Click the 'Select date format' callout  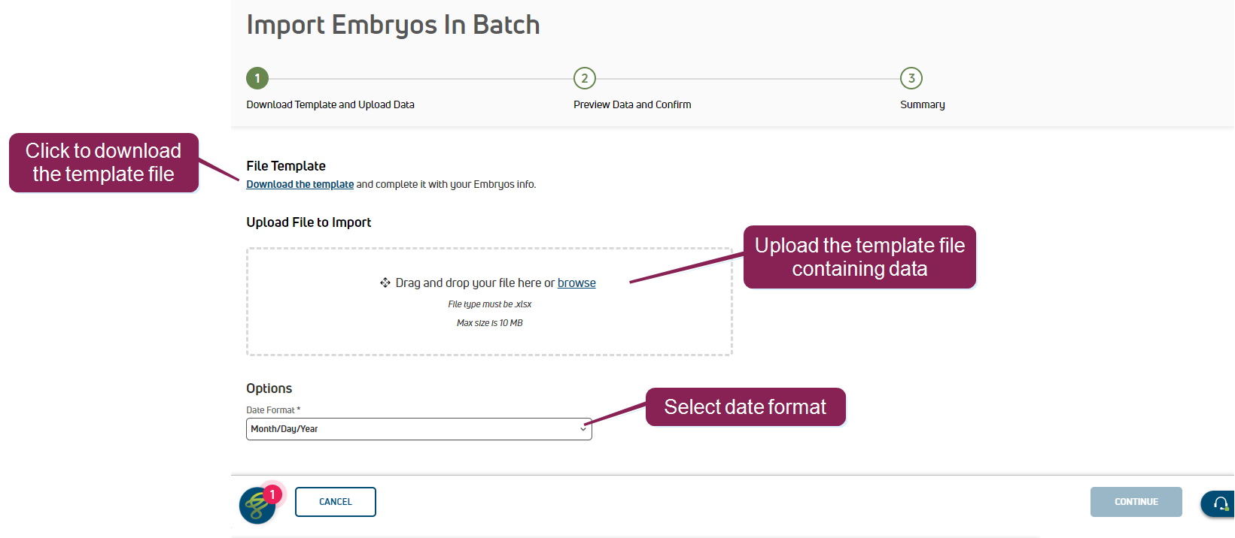745,407
